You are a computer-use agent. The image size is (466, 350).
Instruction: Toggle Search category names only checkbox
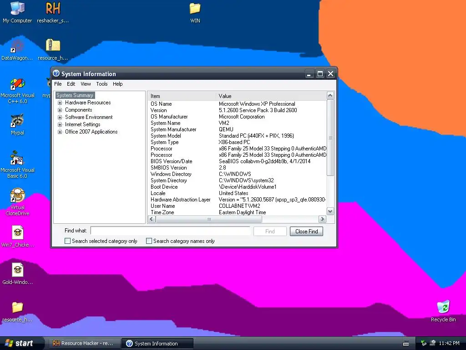pyautogui.click(x=149, y=241)
